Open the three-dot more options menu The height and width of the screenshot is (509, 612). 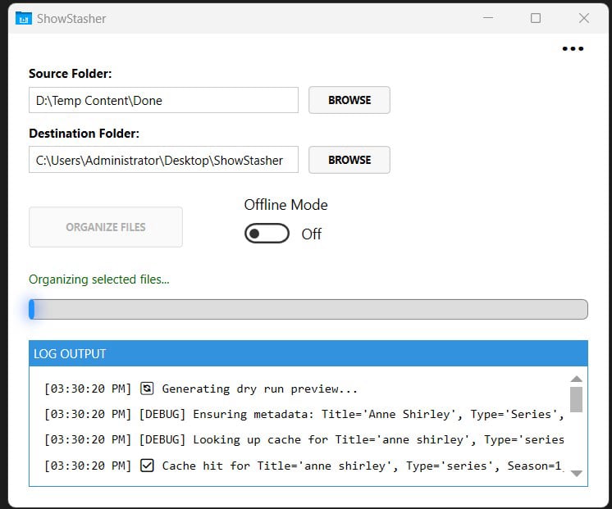[x=573, y=48]
